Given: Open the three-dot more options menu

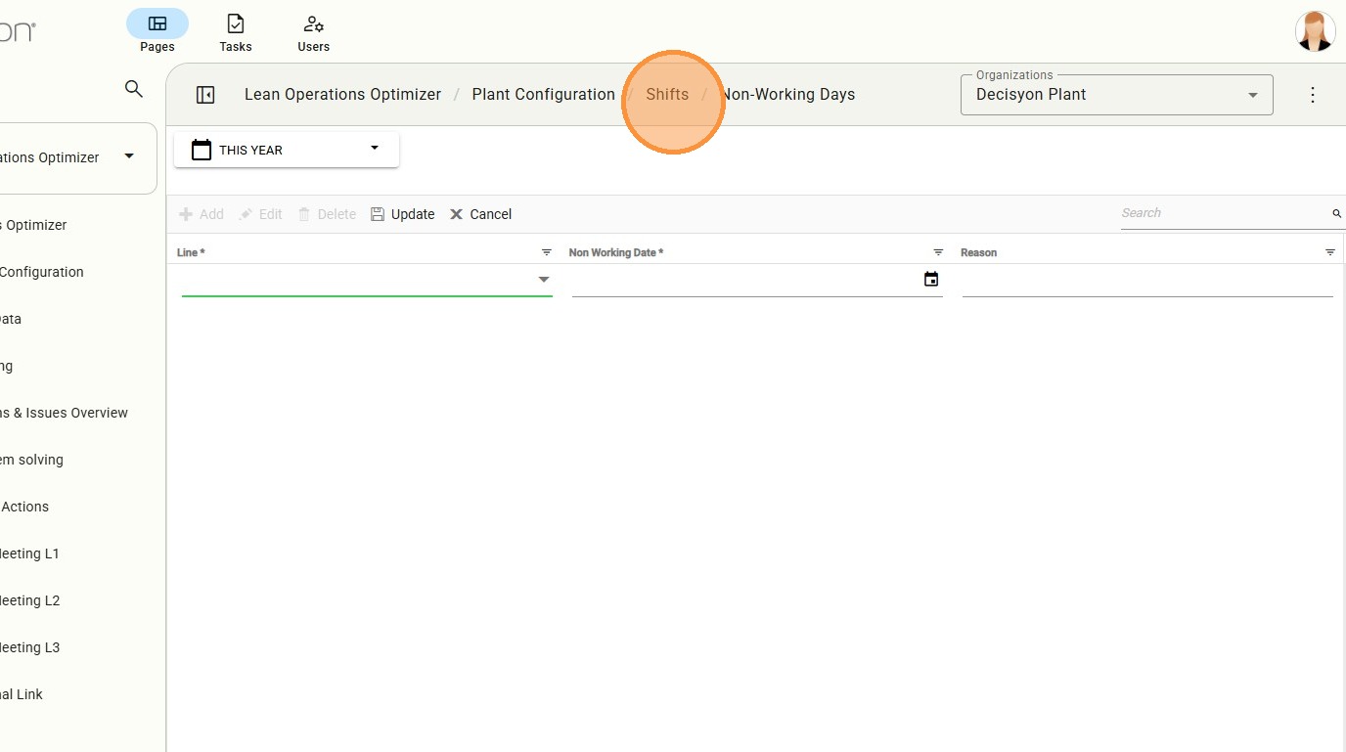Looking at the screenshot, I should tap(1313, 95).
